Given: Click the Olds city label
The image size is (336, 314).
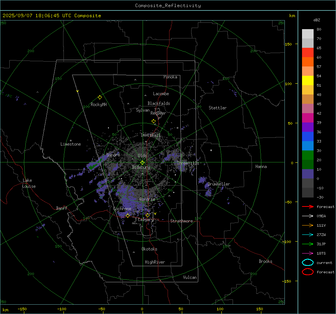Looking at the screenshot, I should (x=142, y=156).
